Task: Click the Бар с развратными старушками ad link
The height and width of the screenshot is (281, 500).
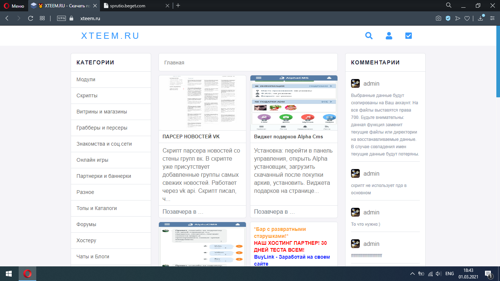Action: coord(280,232)
